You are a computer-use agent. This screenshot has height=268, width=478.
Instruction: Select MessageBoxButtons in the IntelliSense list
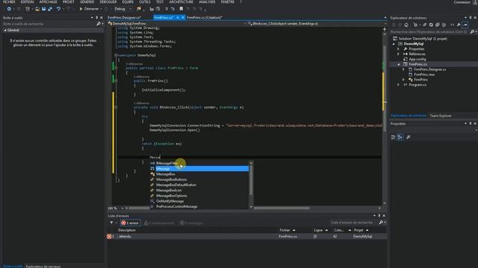(x=171, y=179)
